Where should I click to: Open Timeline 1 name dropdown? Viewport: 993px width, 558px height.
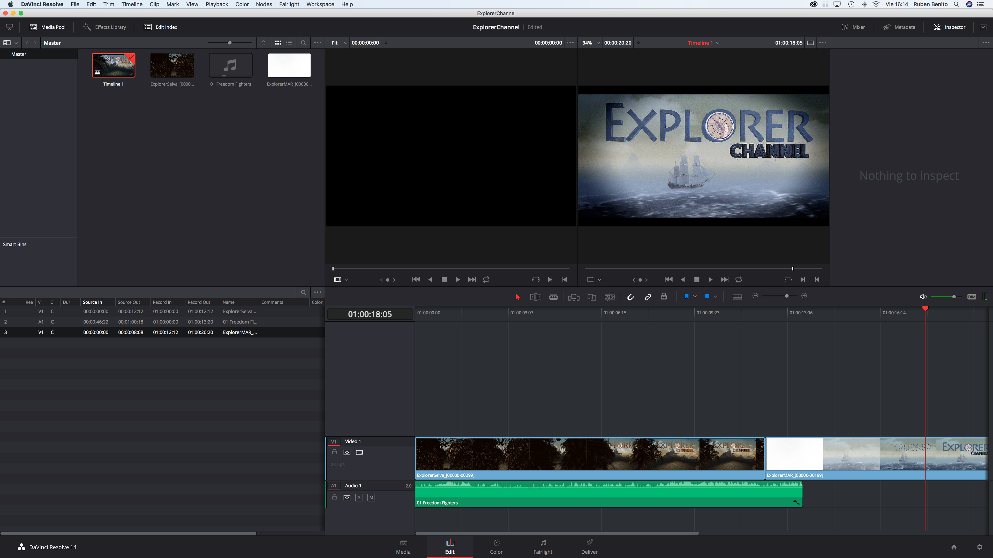703,43
